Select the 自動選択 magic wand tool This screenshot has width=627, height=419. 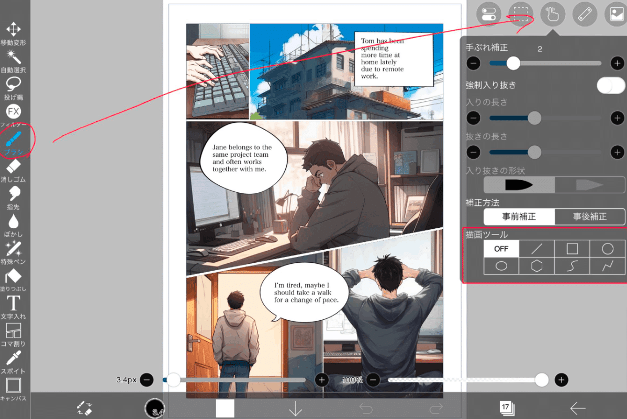pyautogui.click(x=13, y=61)
